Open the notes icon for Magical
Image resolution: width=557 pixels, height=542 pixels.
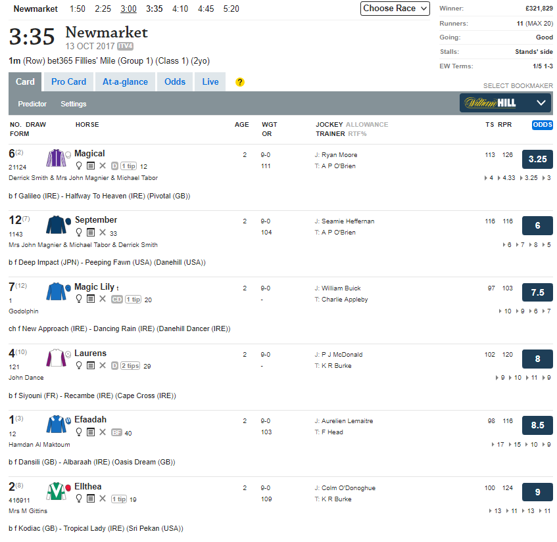tap(91, 166)
